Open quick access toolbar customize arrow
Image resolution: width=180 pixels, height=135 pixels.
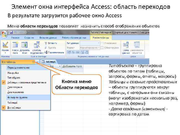coord(29,32)
